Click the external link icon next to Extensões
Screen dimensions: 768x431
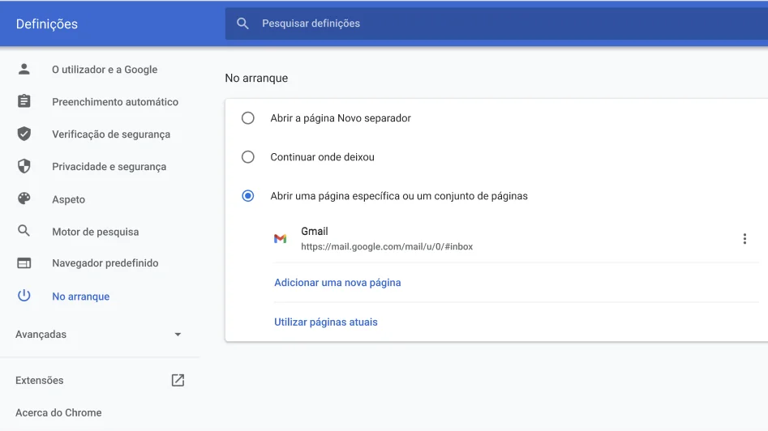click(x=178, y=380)
